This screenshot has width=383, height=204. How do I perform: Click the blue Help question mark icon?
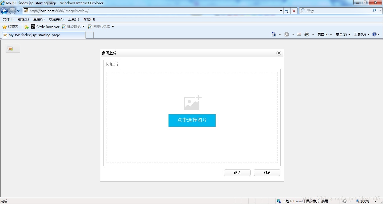click(x=374, y=34)
